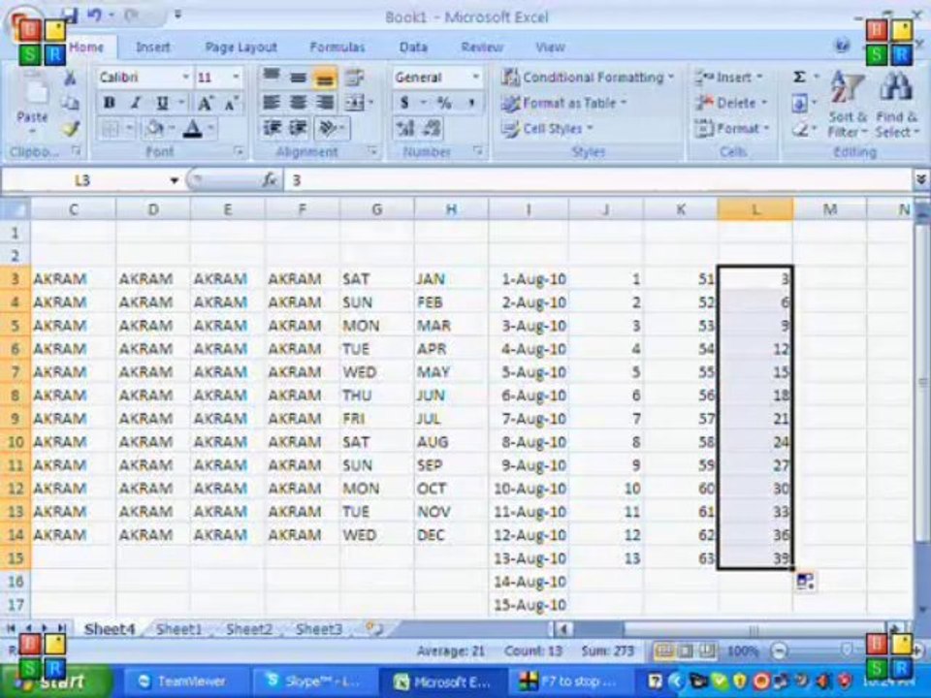Click the Format cells button
Viewport: 931px width, 698px height.
click(732, 128)
